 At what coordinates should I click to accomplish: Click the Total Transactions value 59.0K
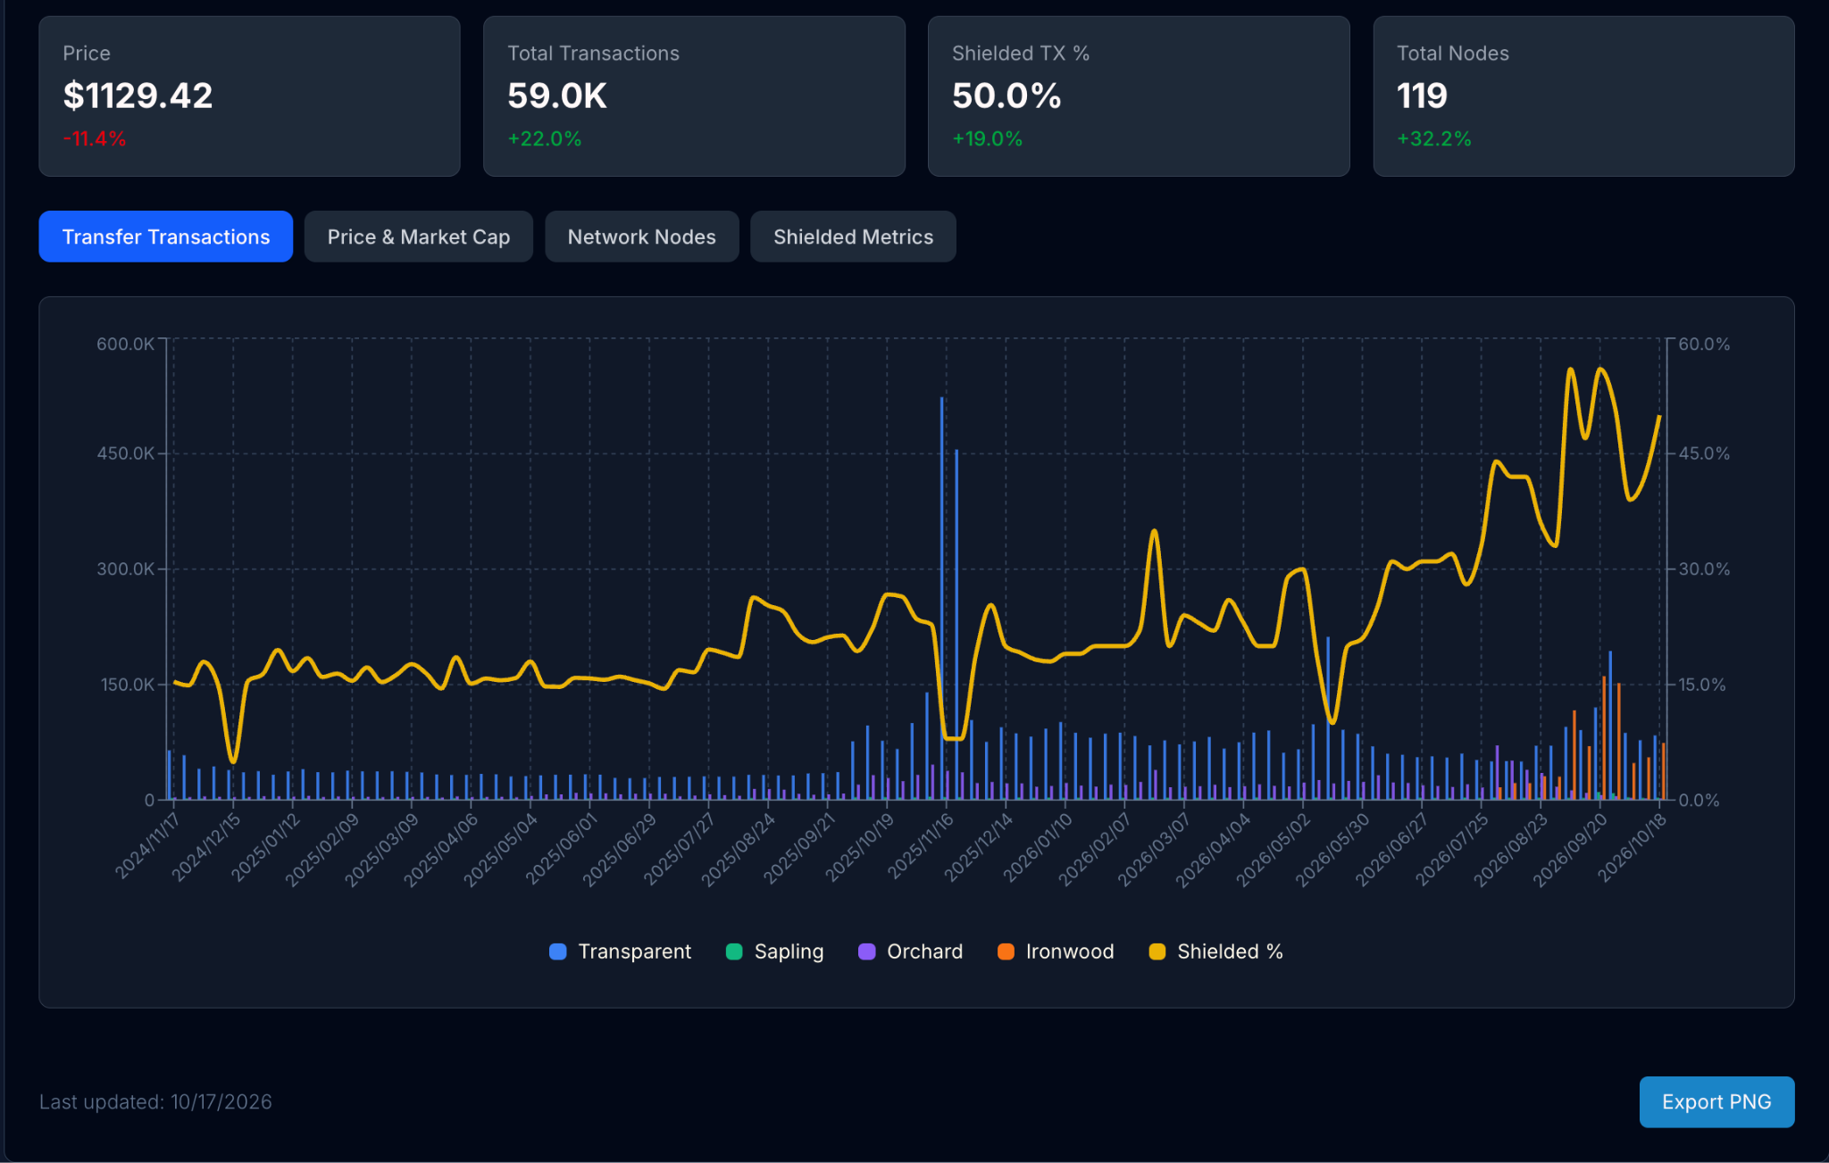(x=557, y=96)
